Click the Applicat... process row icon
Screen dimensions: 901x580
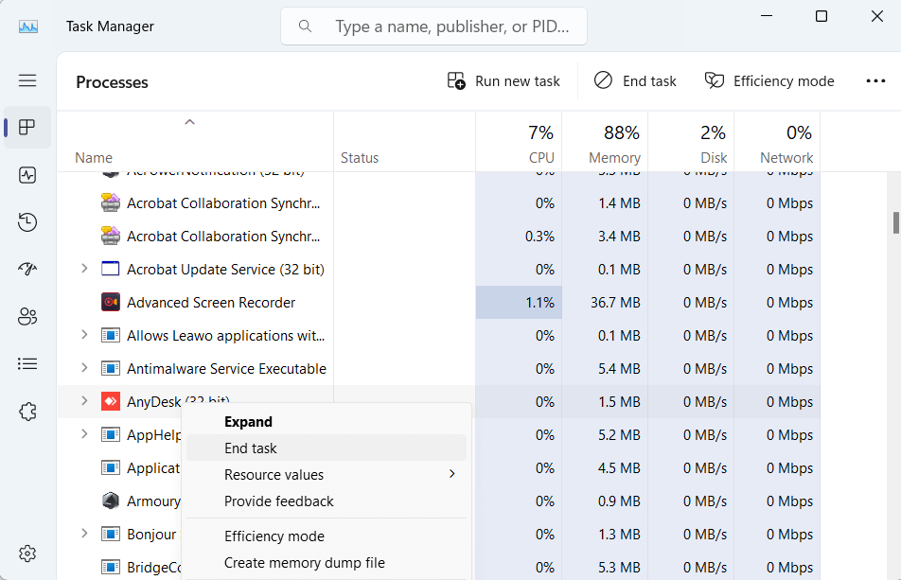click(x=111, y=468)
